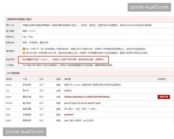Click the 请求限制 row label
This screenshot has width=174, height=139.
[x=10, y=51]
